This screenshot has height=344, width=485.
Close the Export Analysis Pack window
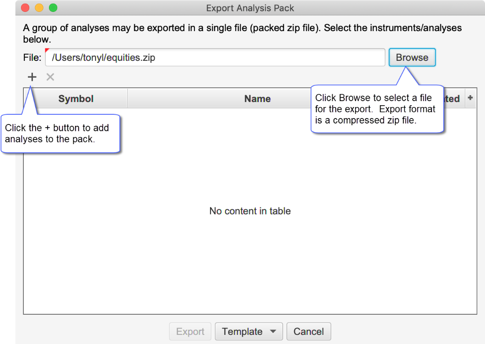point(26,8)
